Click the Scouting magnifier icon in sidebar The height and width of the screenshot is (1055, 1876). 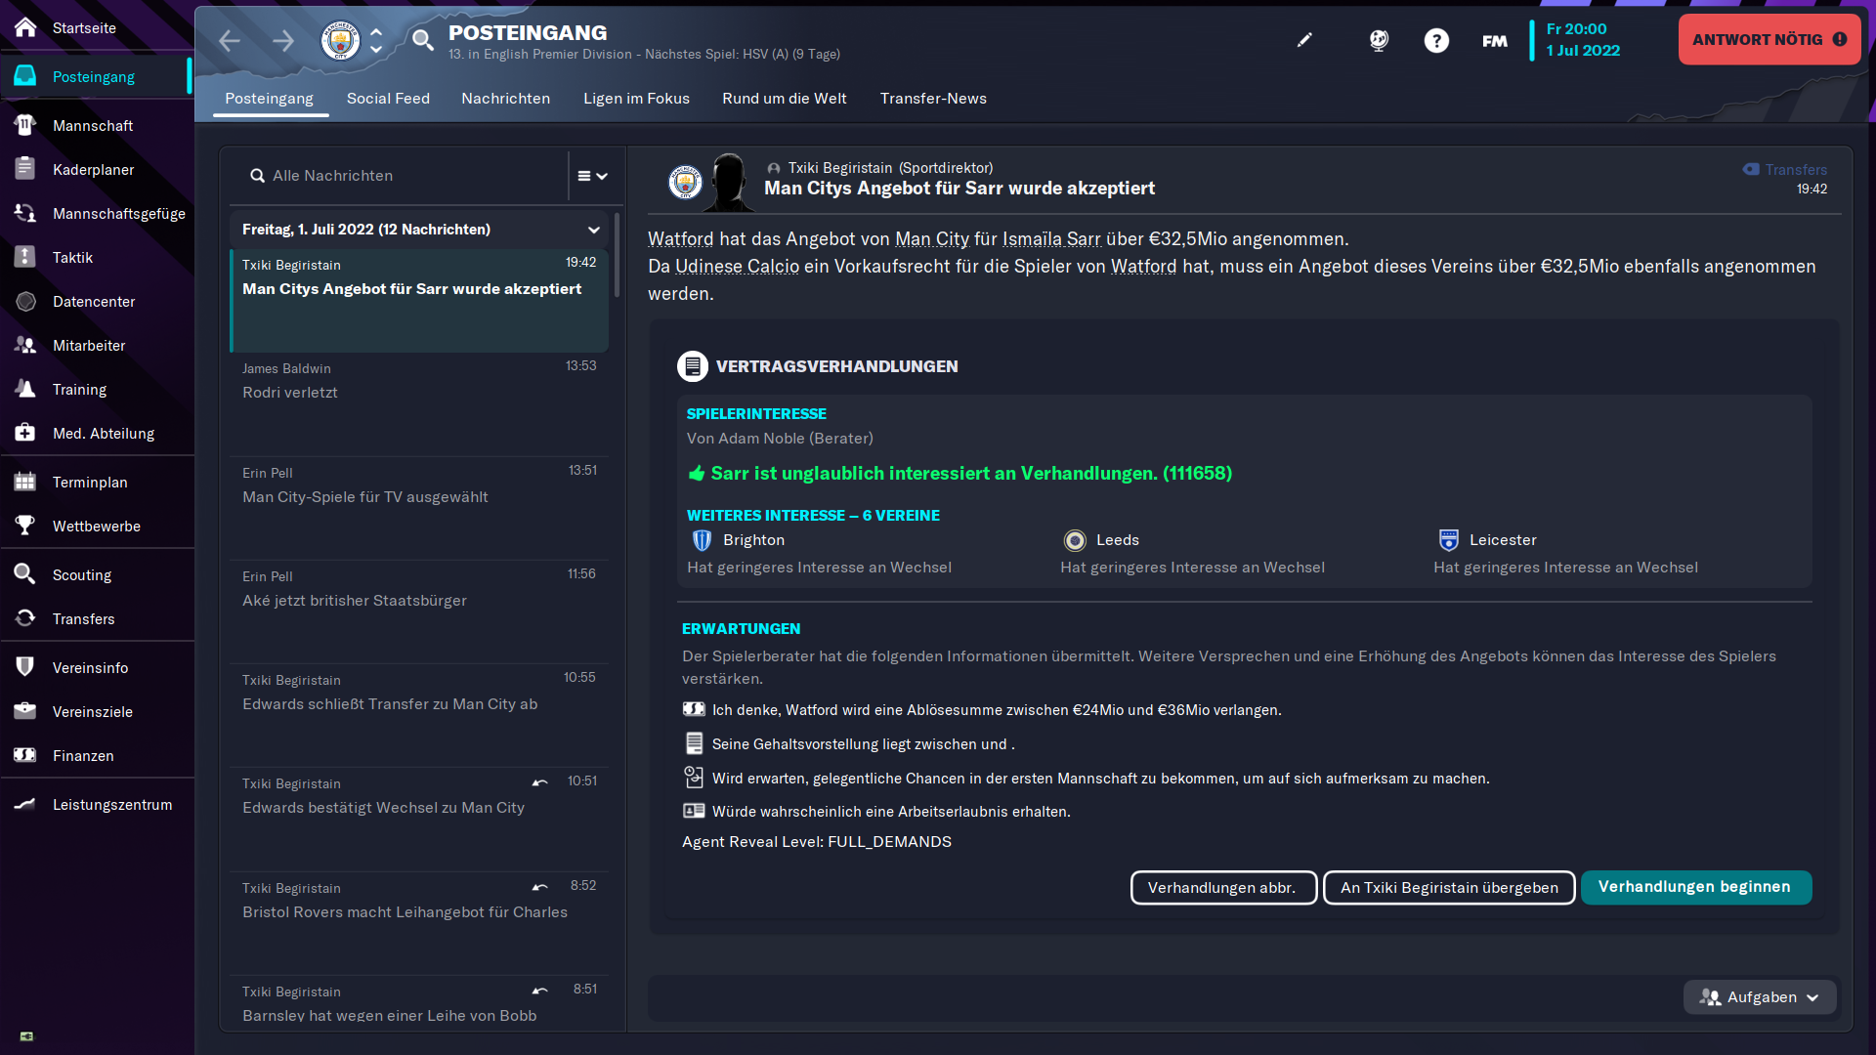point(23,574)
